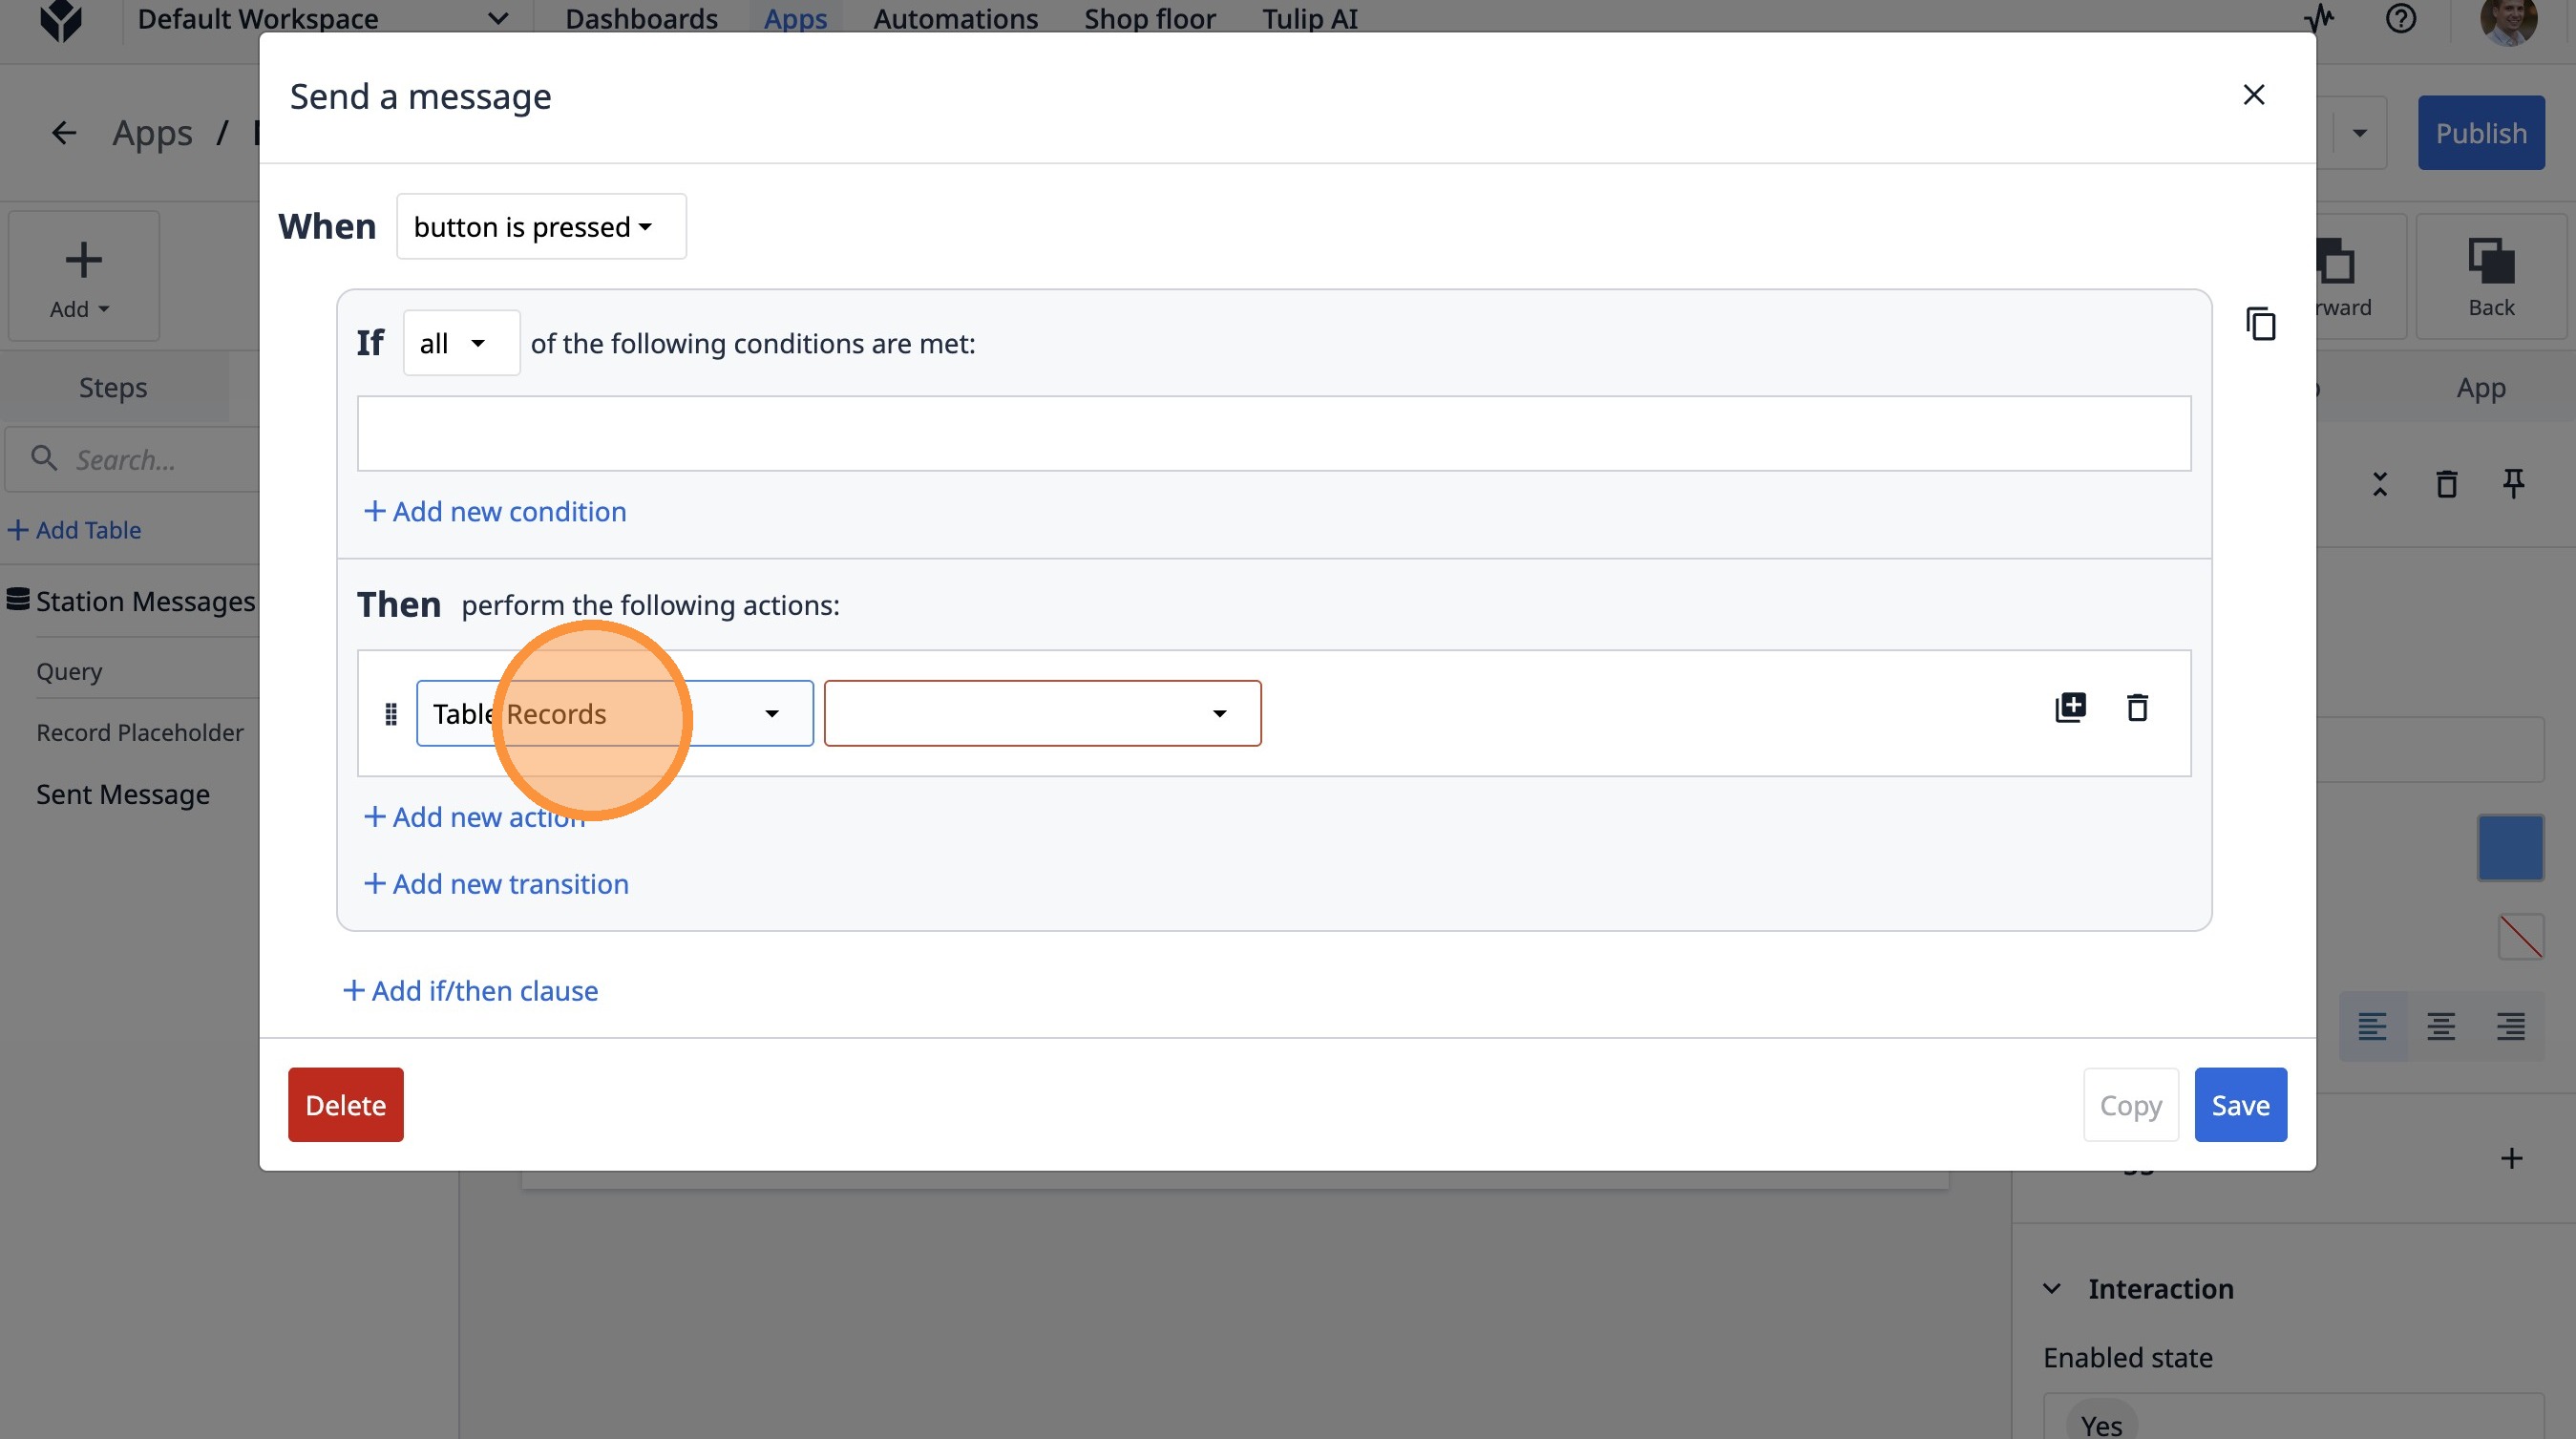Grab the drag handle of the action row
This screenshot has width=2576, height=1439.
click(391, 714)
